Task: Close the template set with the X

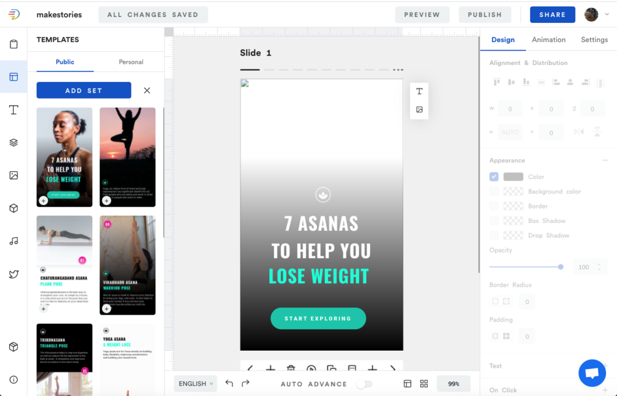Action: click(x=147, y=90)
